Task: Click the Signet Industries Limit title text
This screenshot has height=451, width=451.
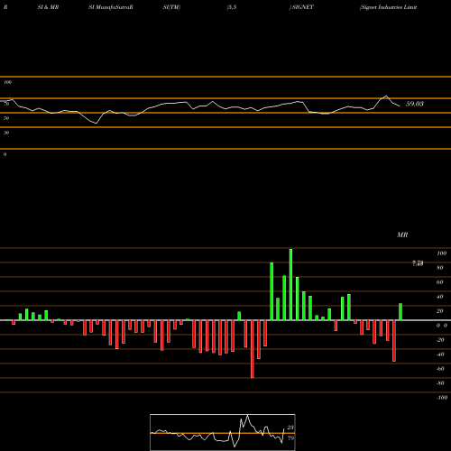Action: point(388,7)
